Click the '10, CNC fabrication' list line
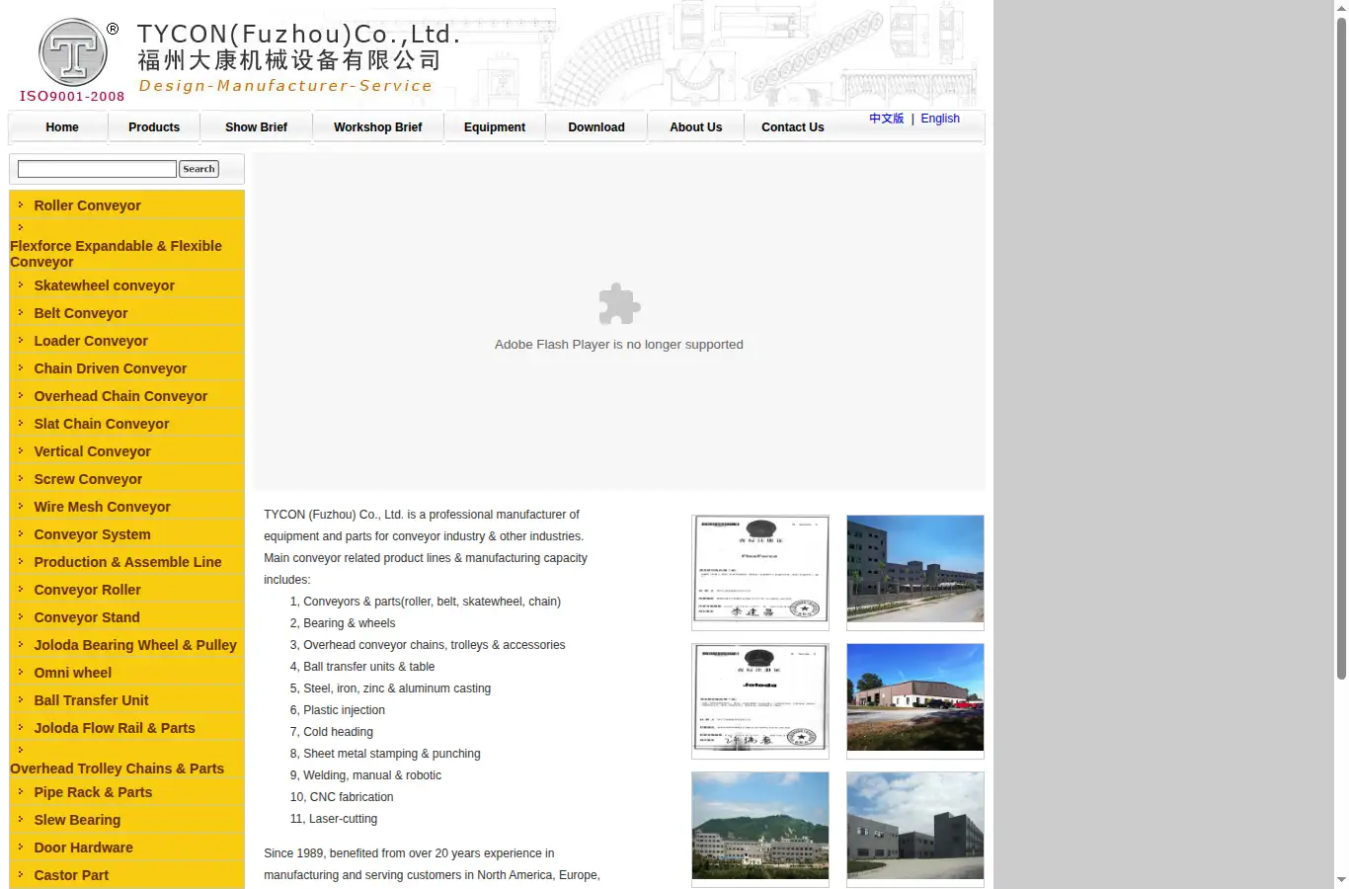 (x=342, y=797)
